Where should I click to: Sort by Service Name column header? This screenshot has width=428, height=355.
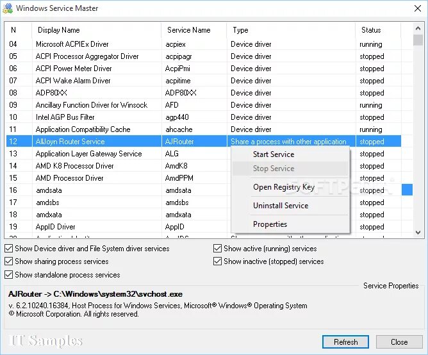[193, 30]
